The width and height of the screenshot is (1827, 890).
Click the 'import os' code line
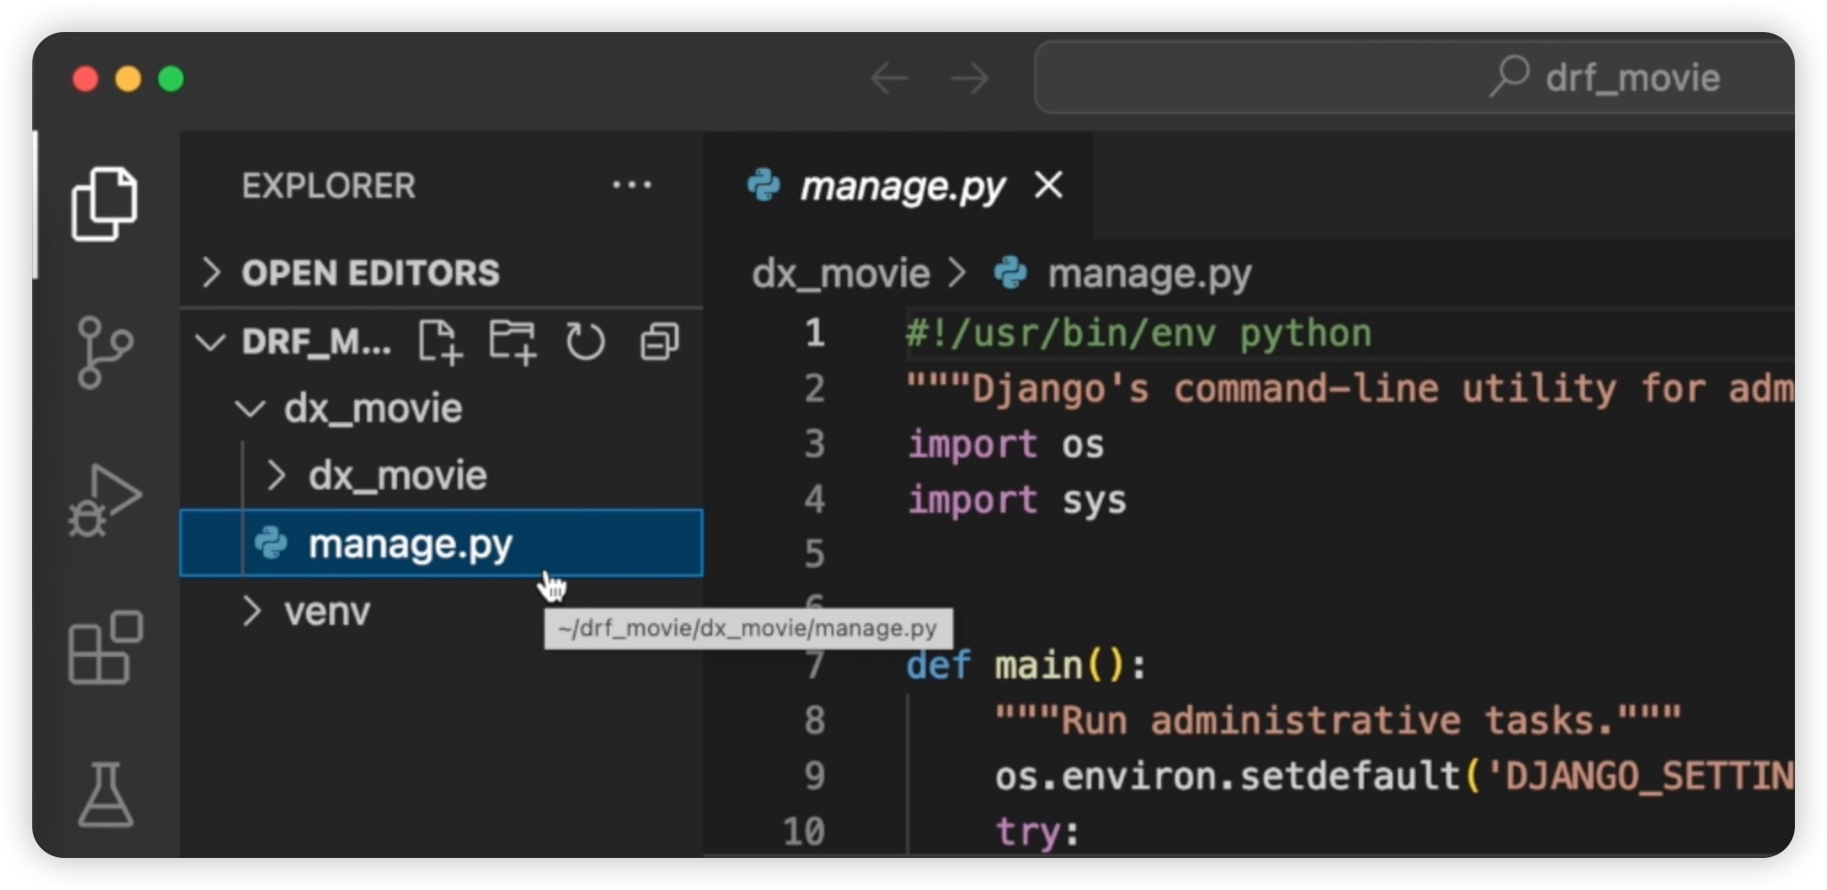pyautogui.click(x=1005, y=444)
